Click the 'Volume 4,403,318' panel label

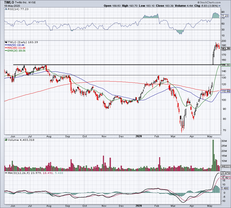click(x=21, y=140)
